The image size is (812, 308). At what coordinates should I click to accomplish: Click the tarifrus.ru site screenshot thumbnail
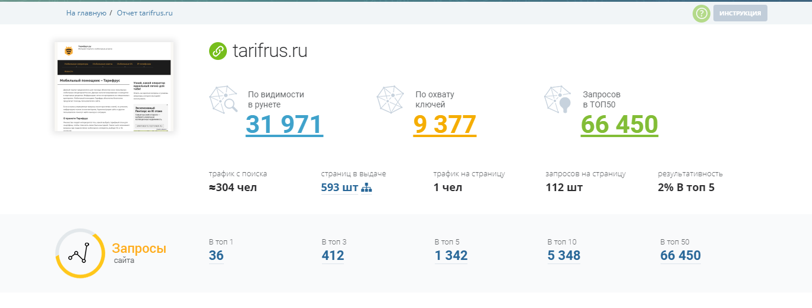pyautogui.click(x=114, y=87)
